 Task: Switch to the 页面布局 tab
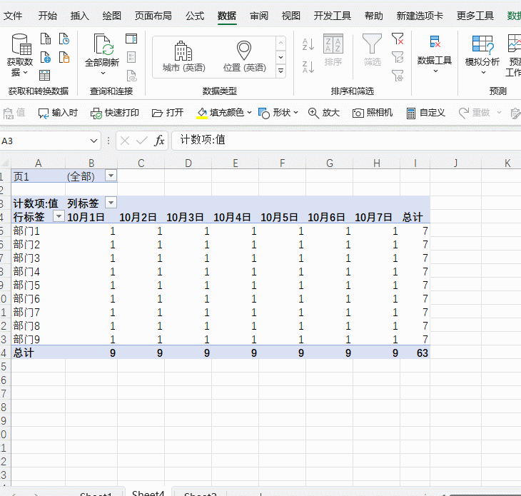click(153, 16)
